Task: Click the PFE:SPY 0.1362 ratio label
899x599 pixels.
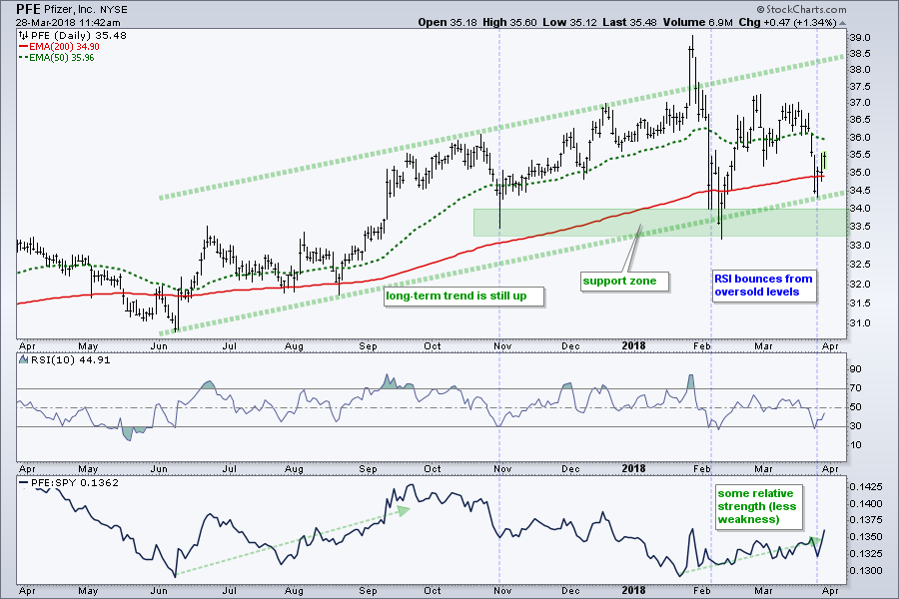Action: pyautogui.click(x=75, y=482)
